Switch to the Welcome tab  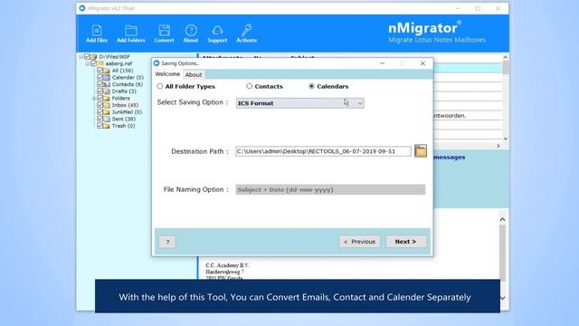click(x=167, y=74)
